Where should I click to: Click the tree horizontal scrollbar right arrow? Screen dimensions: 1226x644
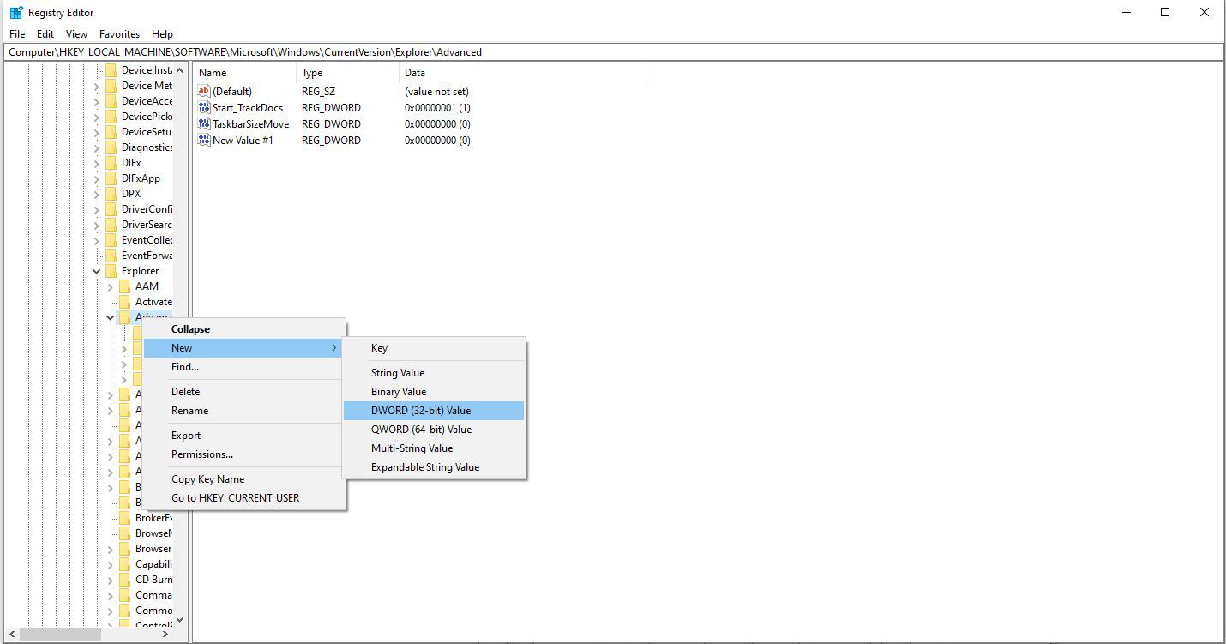[165, 635]
